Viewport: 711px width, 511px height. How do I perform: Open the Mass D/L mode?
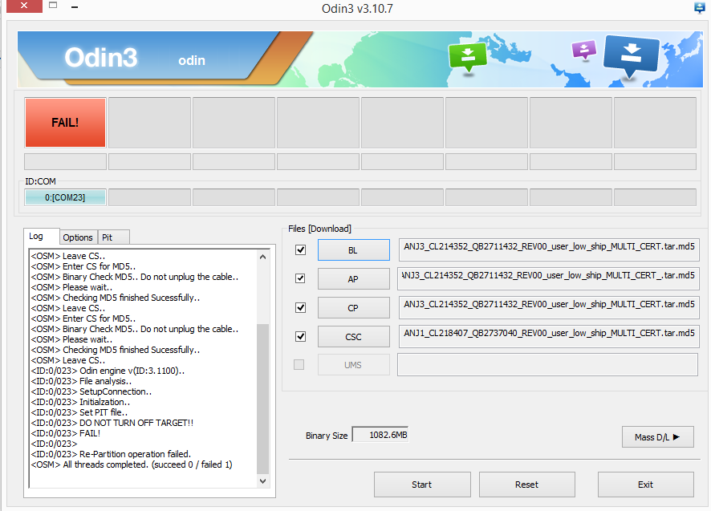click(657, 437)
